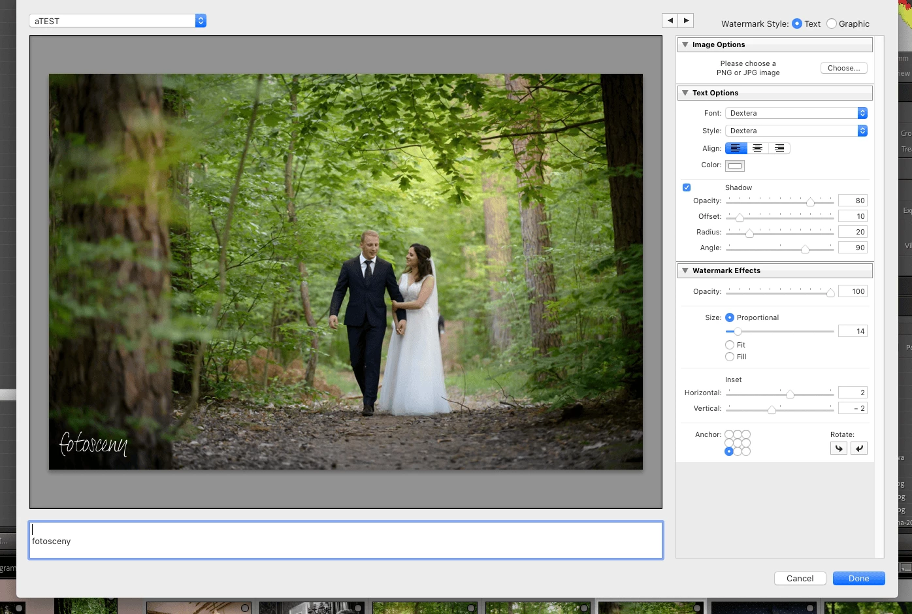912x614 pixels.
Task: Select Text watermark style
Action: click(797, 24)
